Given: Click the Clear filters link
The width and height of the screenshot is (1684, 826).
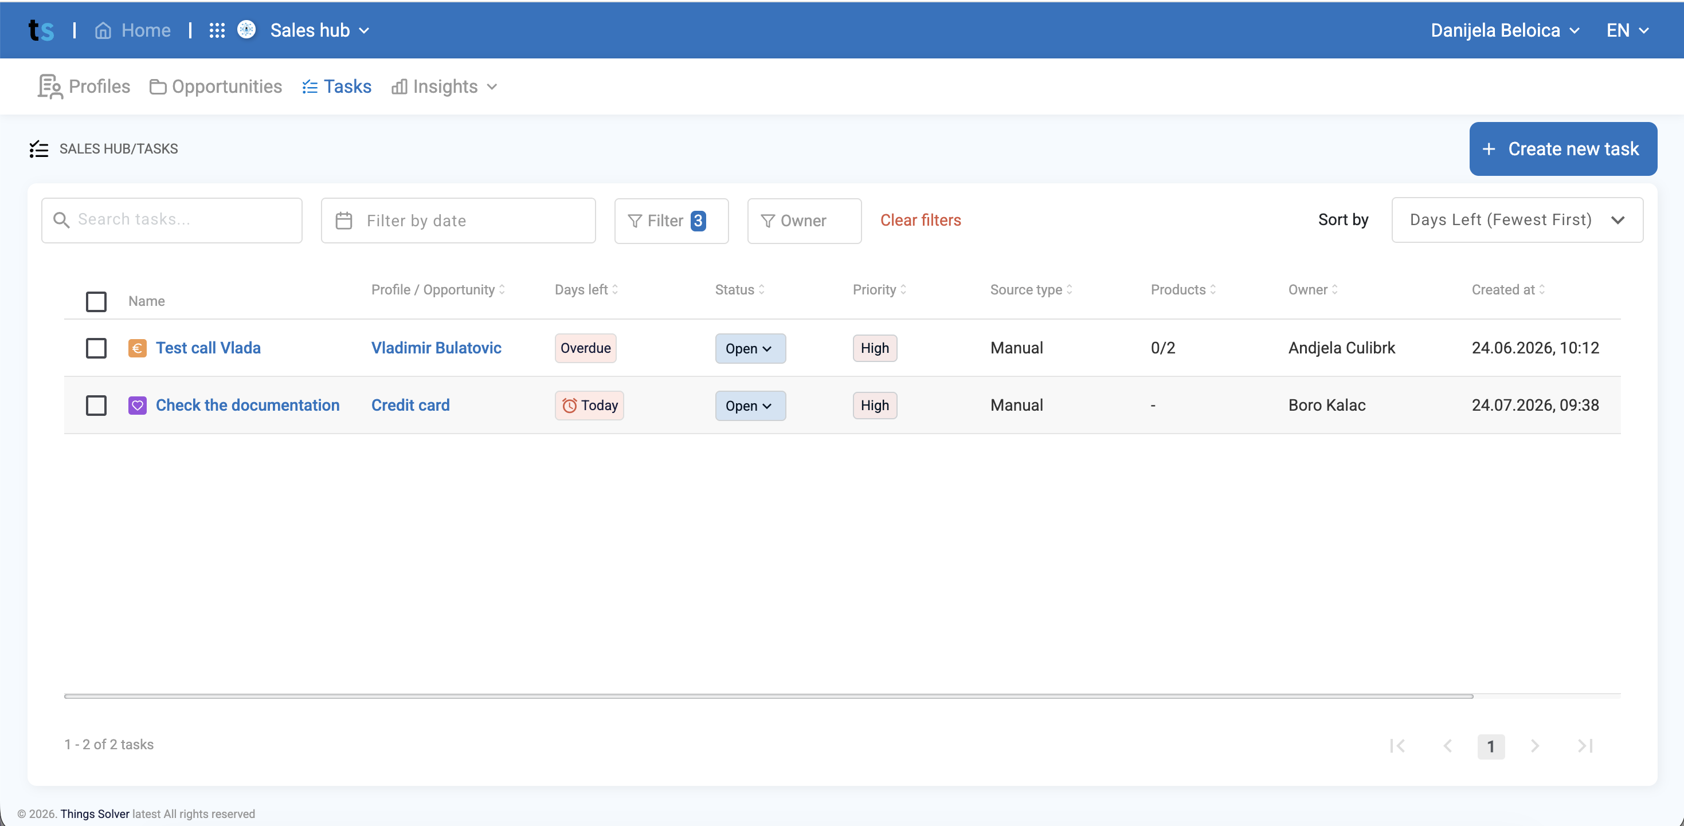Looking at the screenshot, I should 921,220.
